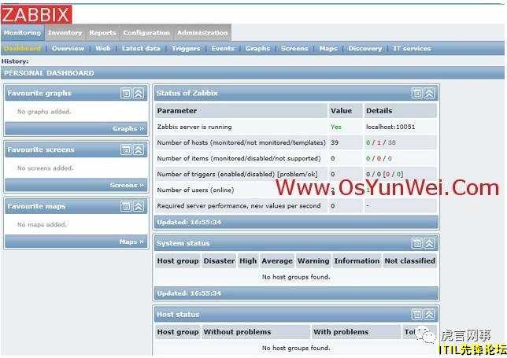The width and height of the screenshot is (507, 358).
Task: Click the 'Warning' severity column header
Action: pos(313,260)
